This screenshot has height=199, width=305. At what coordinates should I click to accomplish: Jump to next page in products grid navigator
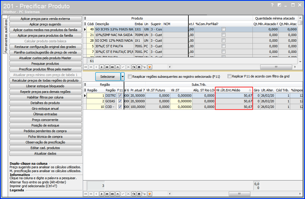pos(107,67)
